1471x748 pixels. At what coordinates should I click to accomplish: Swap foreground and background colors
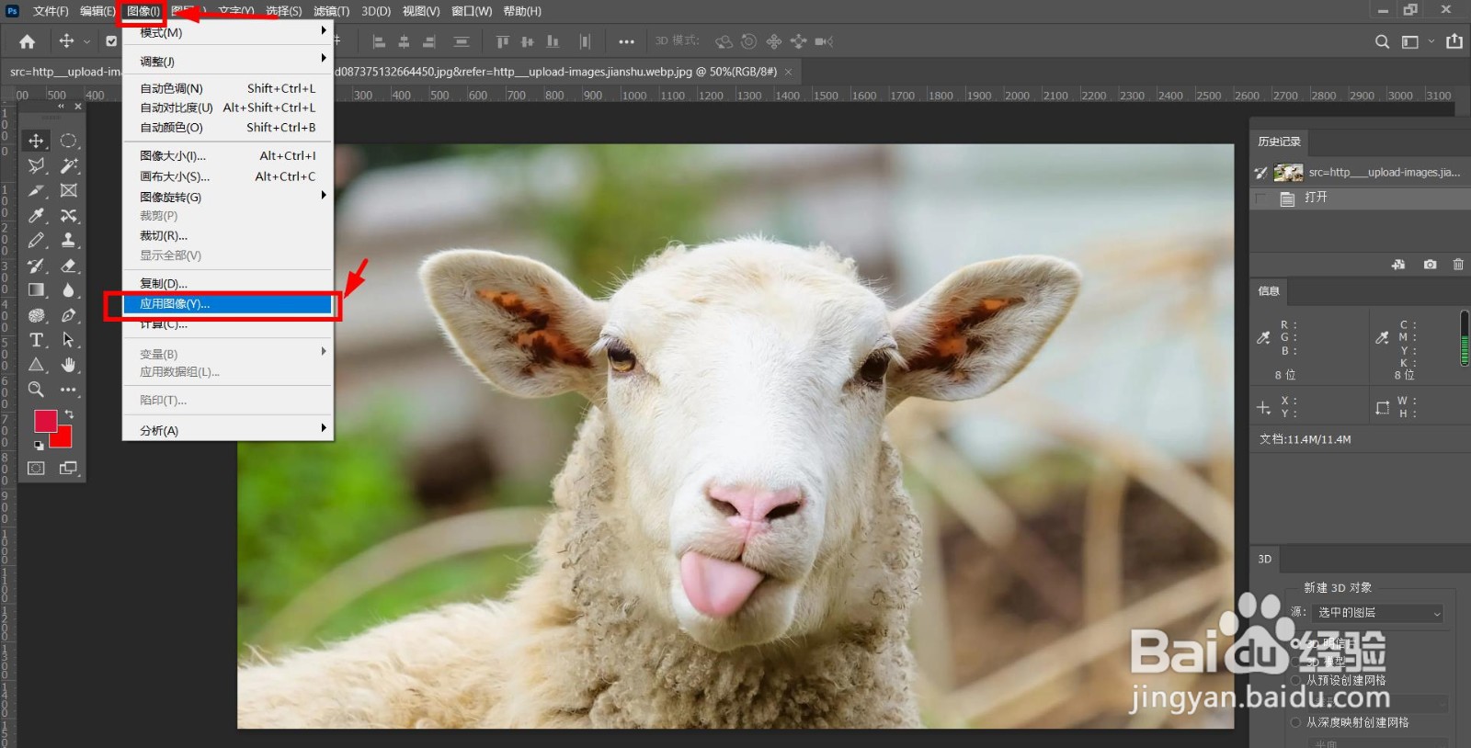[x=69, y=414]
